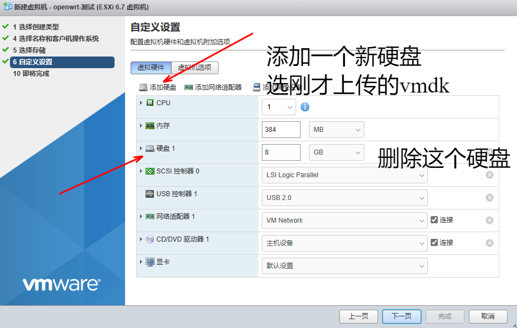Select step 6 自定义设置
The height and width of the screenshot is (328, 517).
[x=63, y=62]
